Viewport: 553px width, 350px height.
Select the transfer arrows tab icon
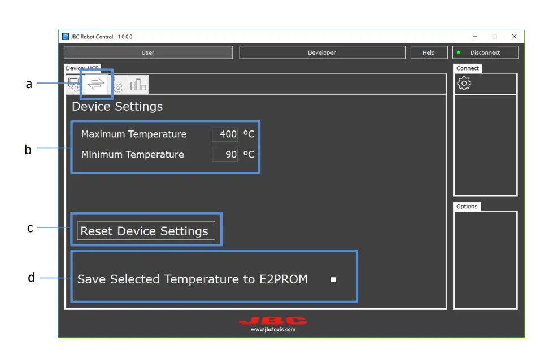(95, 84)
